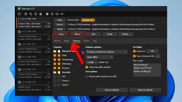This screenshot has height=102, width=182.
Task: Click the Copy button
Action: pyautogui.click(x=61, y=34)
